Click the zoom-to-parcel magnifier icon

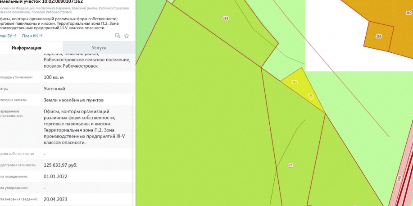[118, 36]
